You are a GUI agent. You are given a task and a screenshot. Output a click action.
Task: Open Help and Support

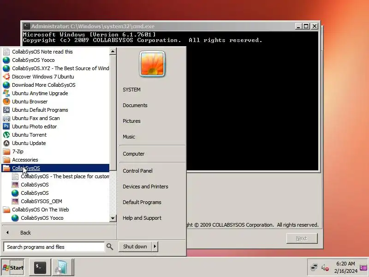(142, 218)
